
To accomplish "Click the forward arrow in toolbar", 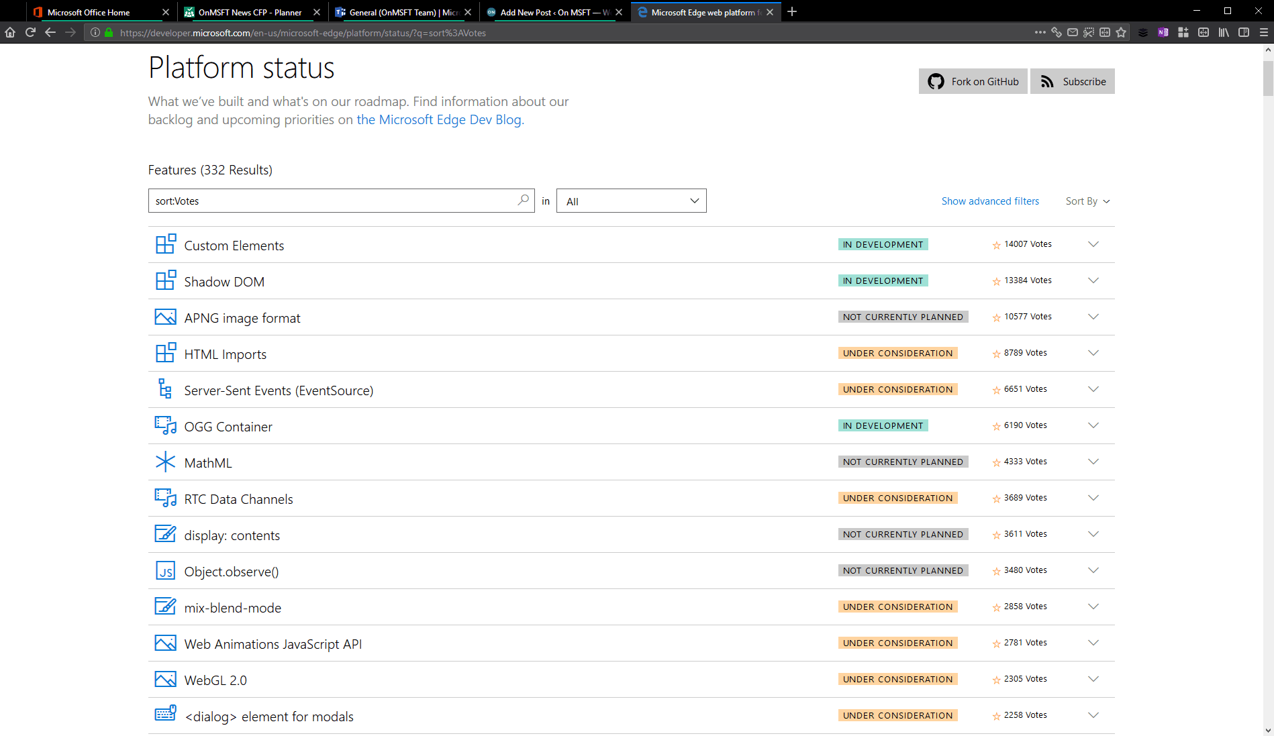I will tap(70, 32).
